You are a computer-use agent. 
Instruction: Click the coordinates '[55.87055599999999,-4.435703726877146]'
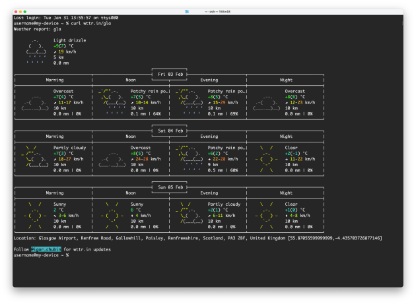click(335, 238)
